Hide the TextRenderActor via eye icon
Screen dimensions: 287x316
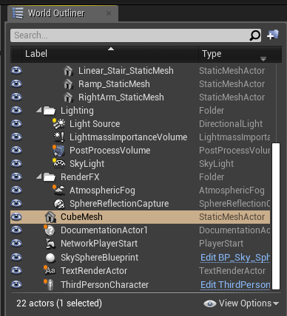tap(16, 270)
